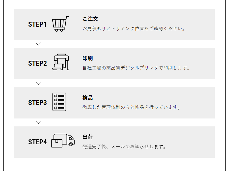Click the digital printer icon in STEP2

pos(61,63)
